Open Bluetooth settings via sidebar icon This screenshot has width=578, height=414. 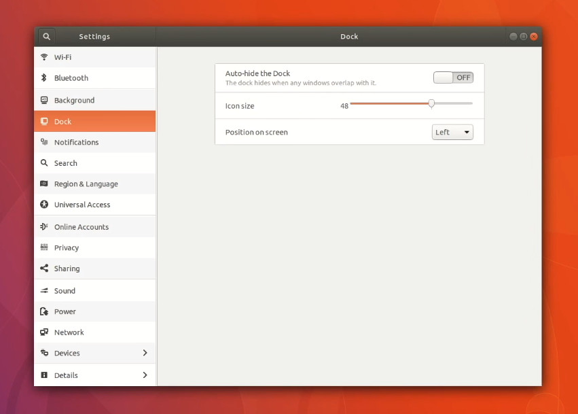pyautogui.click(x=45, y=77)
